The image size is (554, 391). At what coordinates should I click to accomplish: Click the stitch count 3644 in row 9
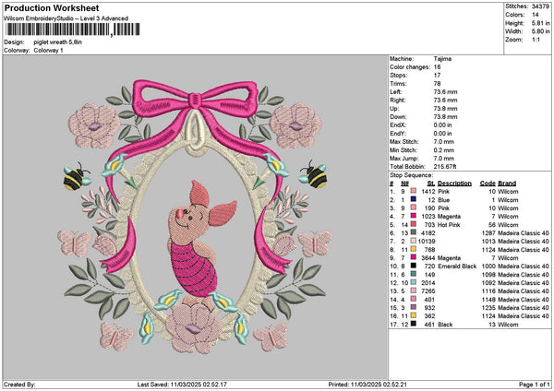tap(428, 258)
